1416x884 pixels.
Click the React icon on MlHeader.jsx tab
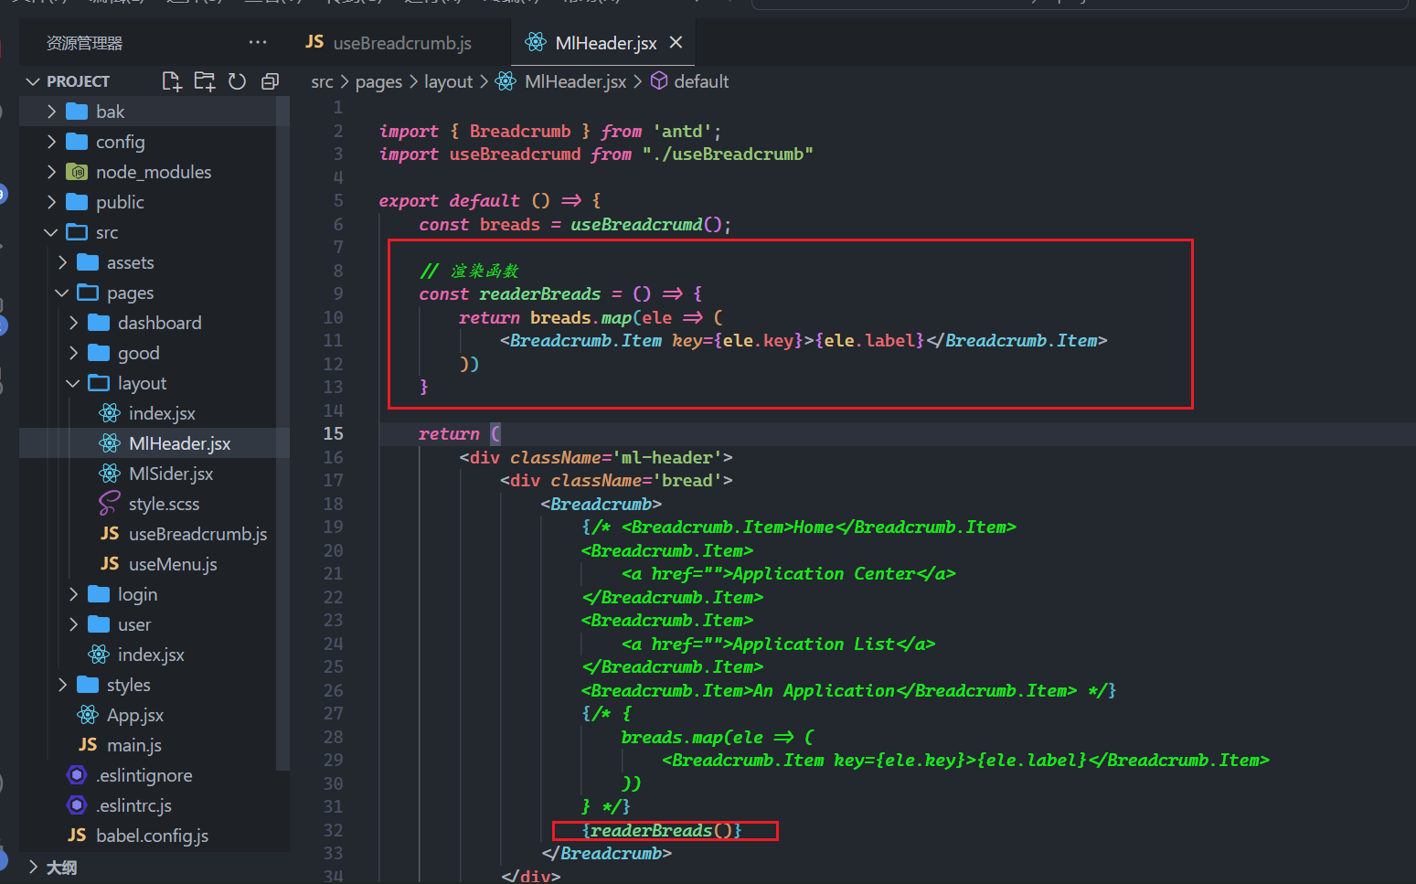pos(536,42)
